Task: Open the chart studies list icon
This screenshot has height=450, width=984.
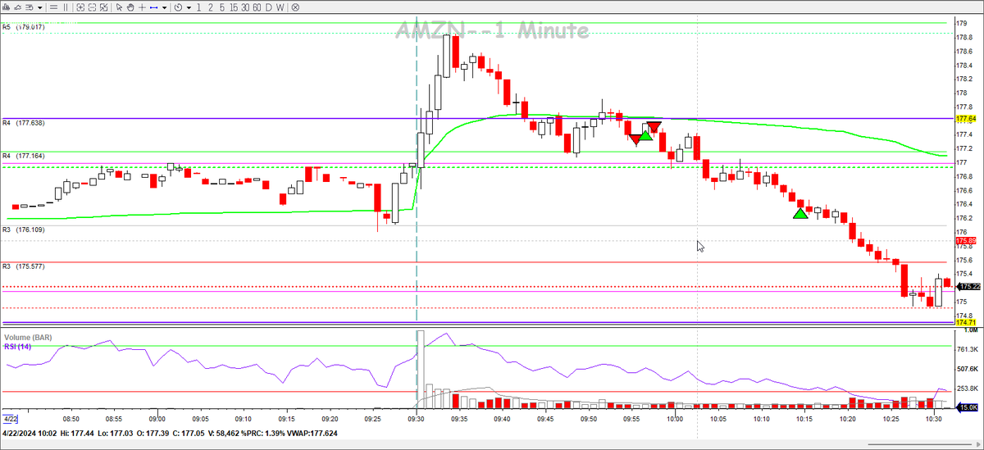Action: (29, 7)
